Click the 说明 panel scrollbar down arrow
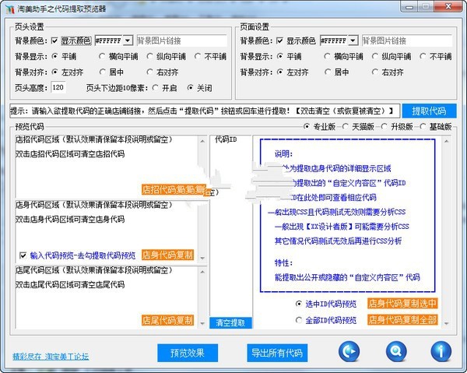The width and height of the screenshot is (467, 373). (446, 323)
